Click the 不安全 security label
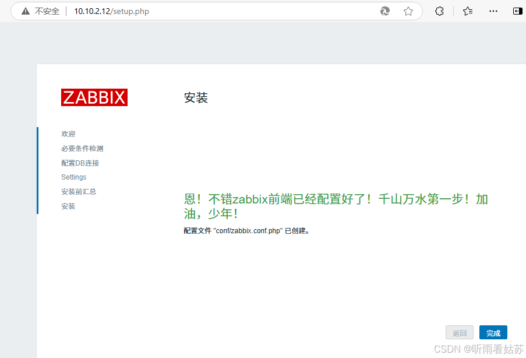The width and height of the screenshot is (526, 358). point(47,11)
